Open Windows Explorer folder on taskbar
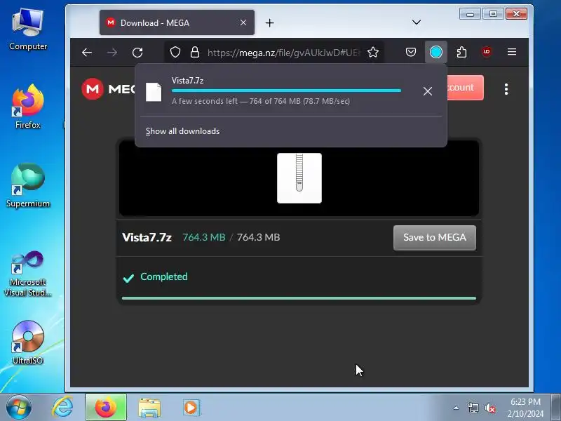The width and height of the screenshot is (561, 421). click(x=149, y=408)
